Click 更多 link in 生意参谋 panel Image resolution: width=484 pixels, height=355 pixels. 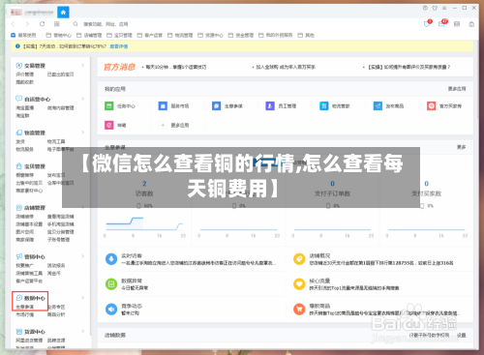(x=462, y=147)
